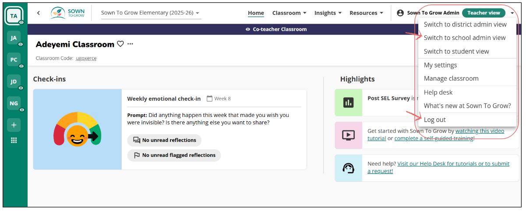
Task: Select Manage classroom menu entry
Action: point(467,78)
